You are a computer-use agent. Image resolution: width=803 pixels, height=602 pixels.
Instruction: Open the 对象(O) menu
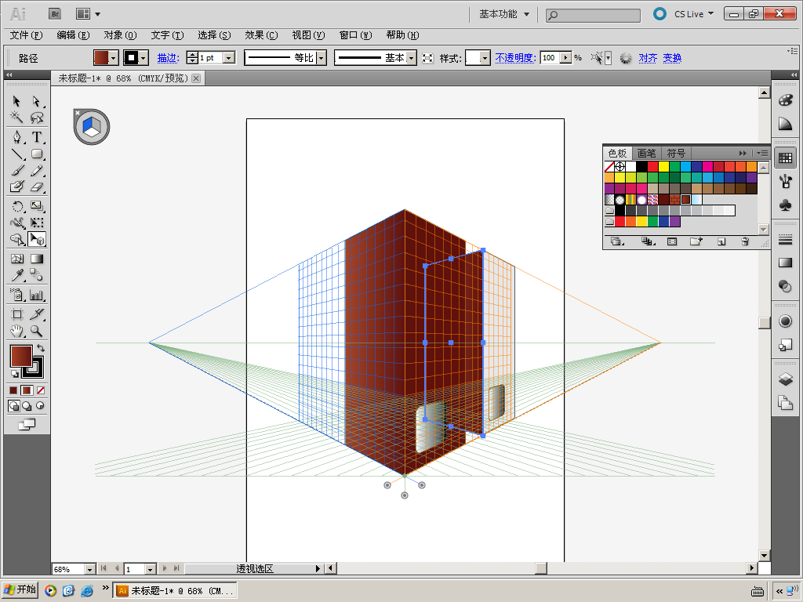click(120, 35)
